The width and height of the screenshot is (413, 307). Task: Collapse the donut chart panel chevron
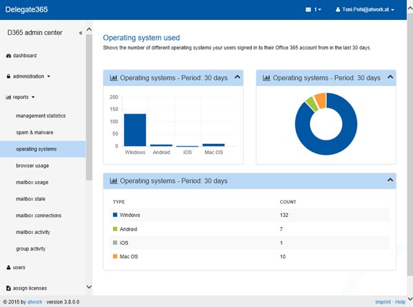390,77
